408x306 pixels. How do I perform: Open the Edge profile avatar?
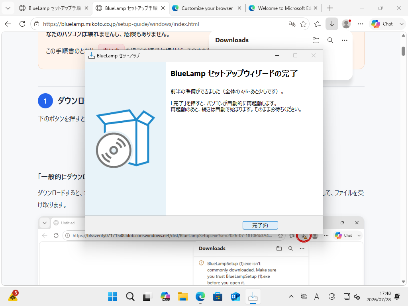pyautogui.click(x=346, y=24)
